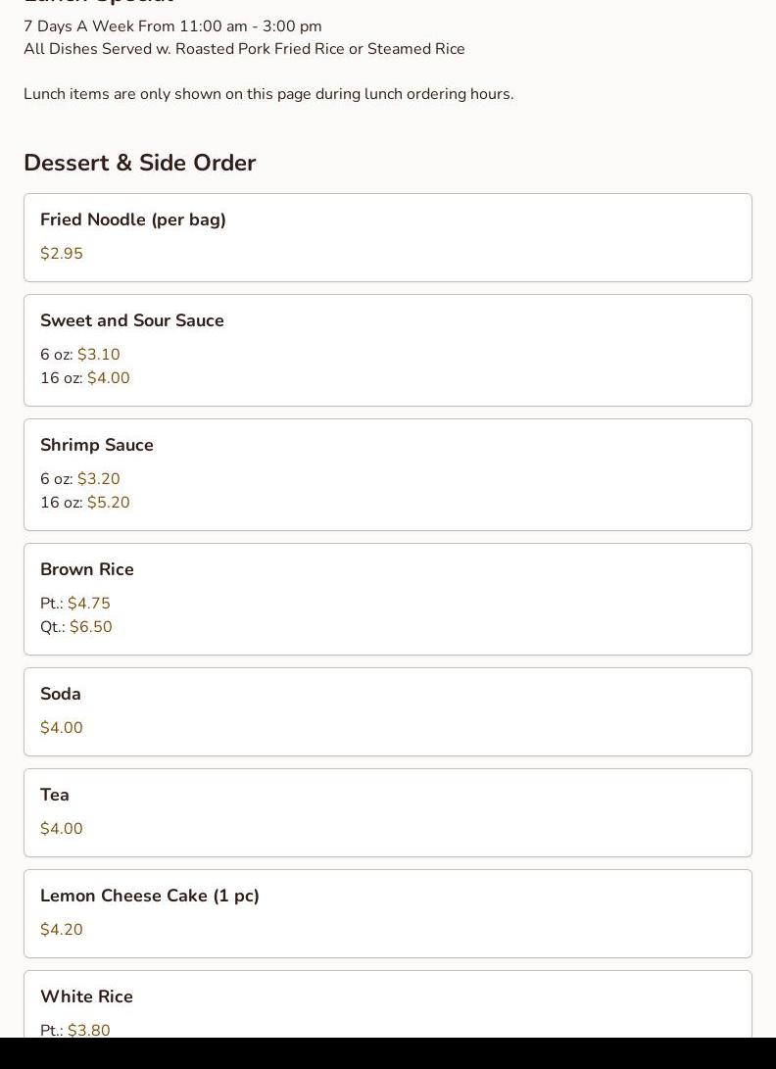Choose the 6 oz Shrimp Sauce for $3.20
Screen dimensions: 776x1069
98,479
